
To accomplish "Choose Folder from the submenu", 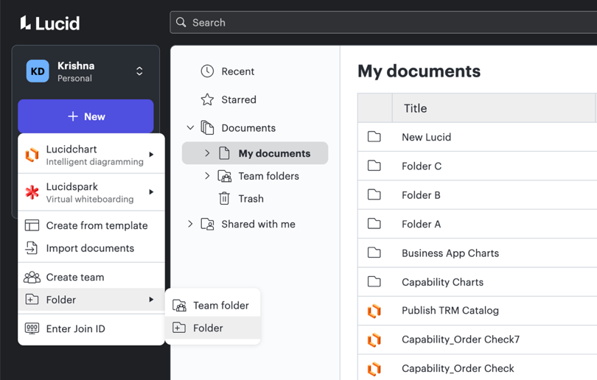I will click(x=213, y=328).
